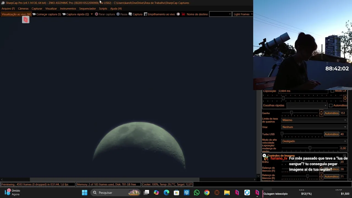Open the Limite de taxa de quadros dropdown
352x198 pixels.
click(314, 120)
